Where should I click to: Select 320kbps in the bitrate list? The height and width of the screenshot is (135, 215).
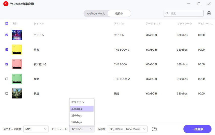pyautogui.click(x=82, y=109)
